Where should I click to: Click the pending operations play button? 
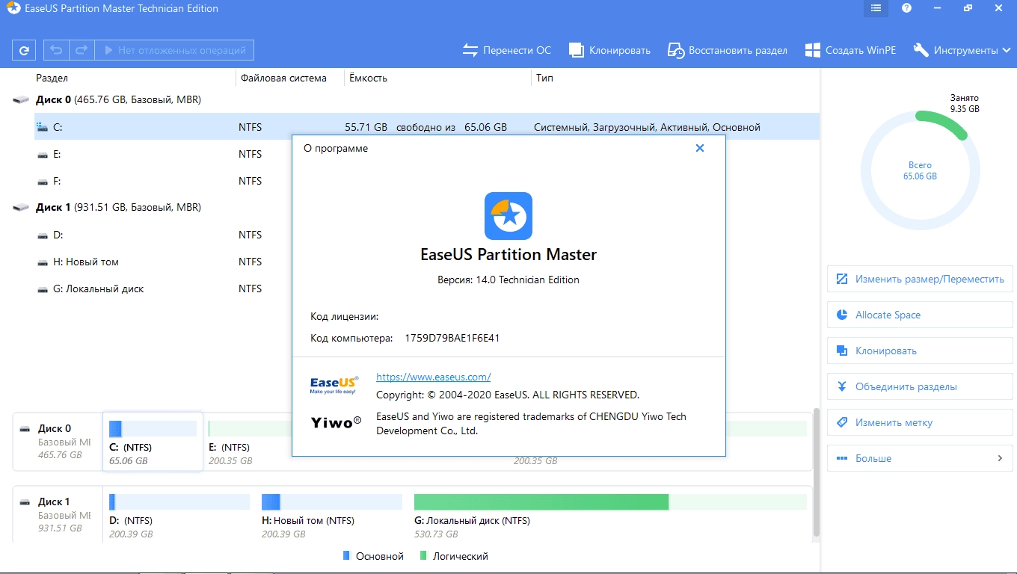174,50
